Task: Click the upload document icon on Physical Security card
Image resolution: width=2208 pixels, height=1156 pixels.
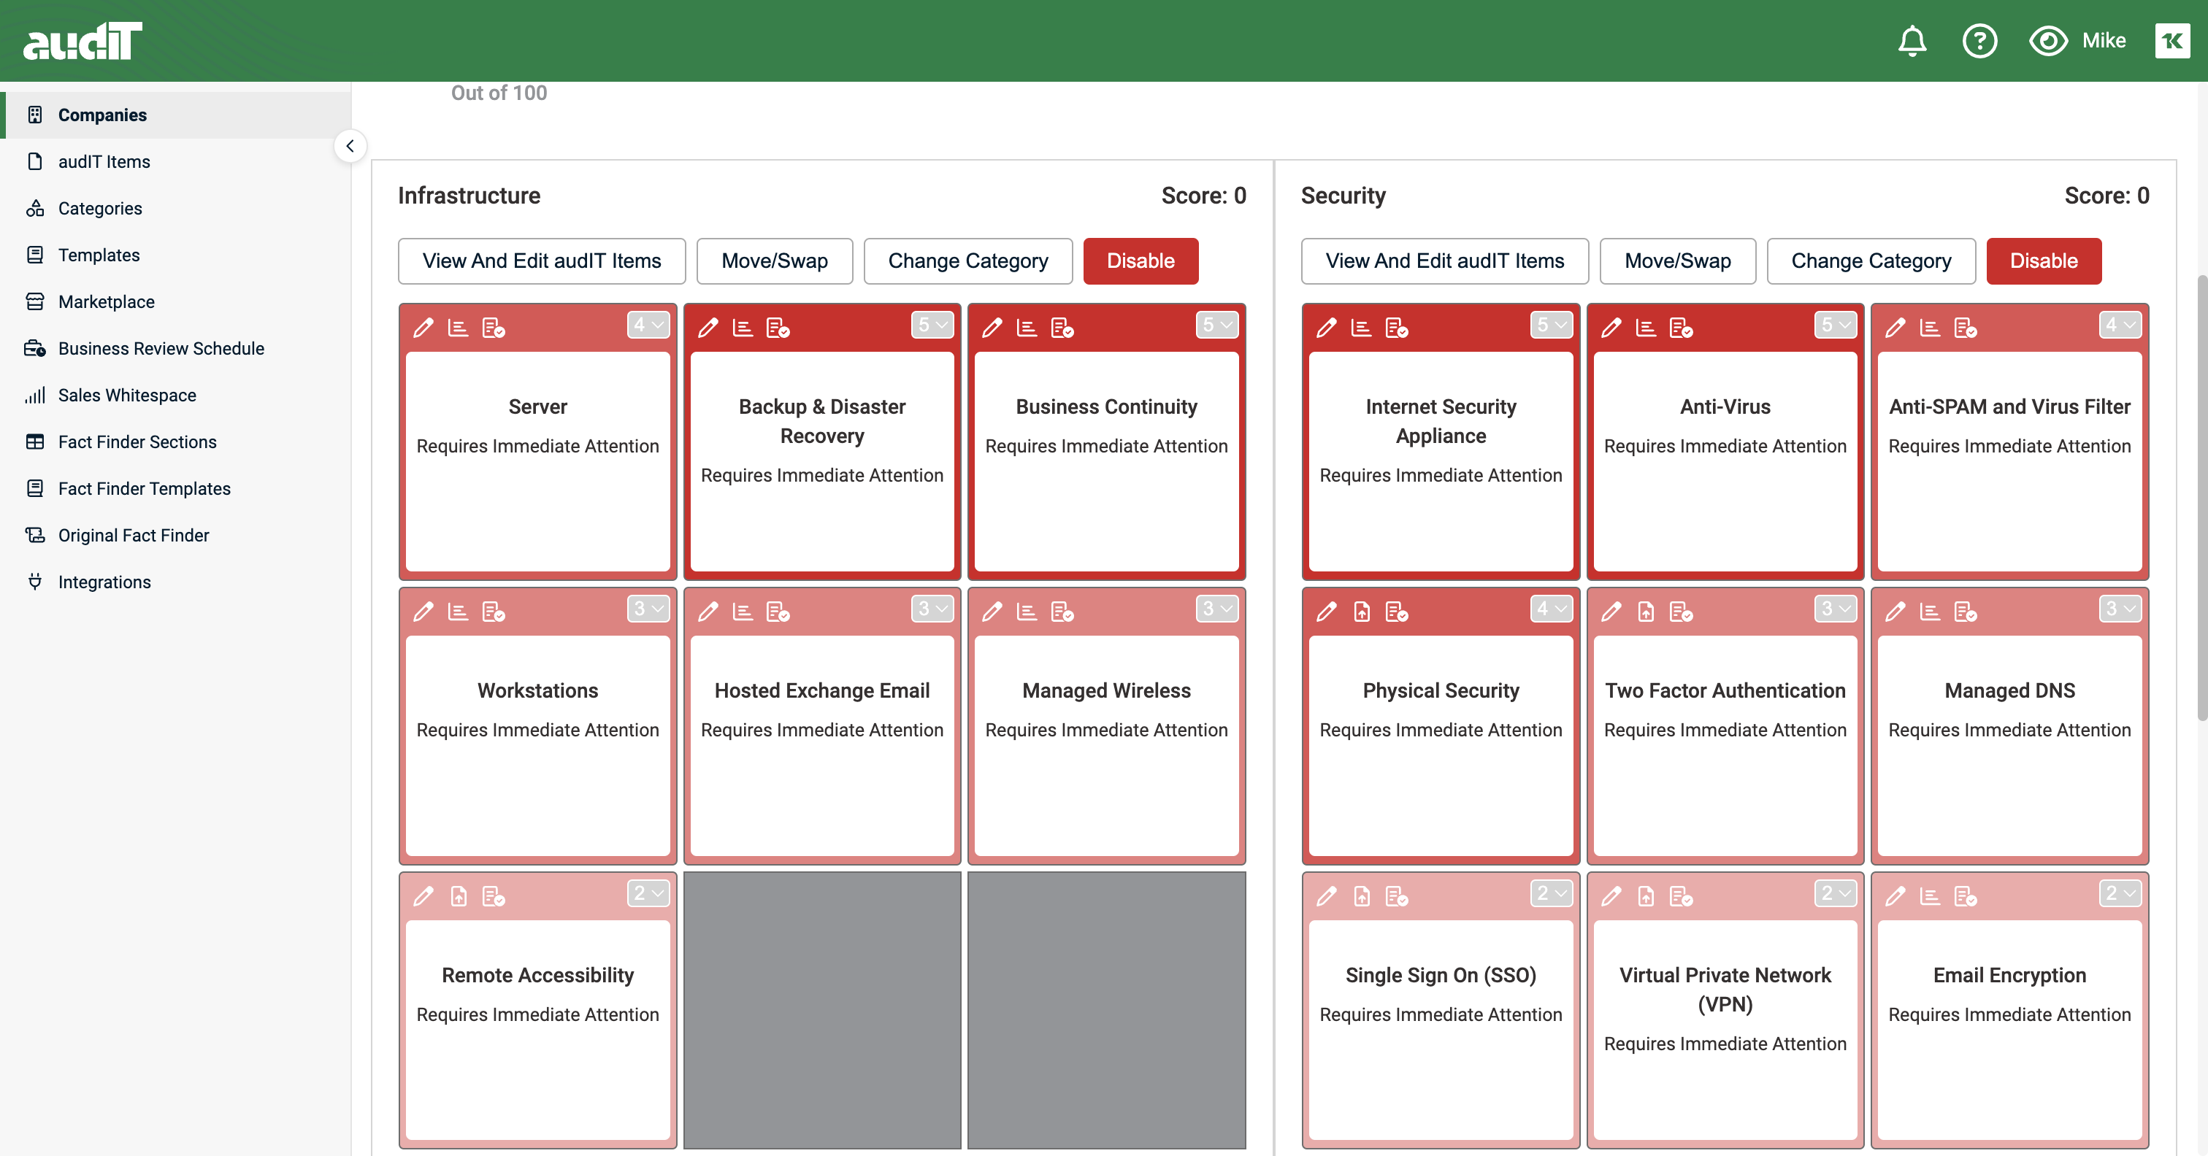Action: (x=1361, y=611)
